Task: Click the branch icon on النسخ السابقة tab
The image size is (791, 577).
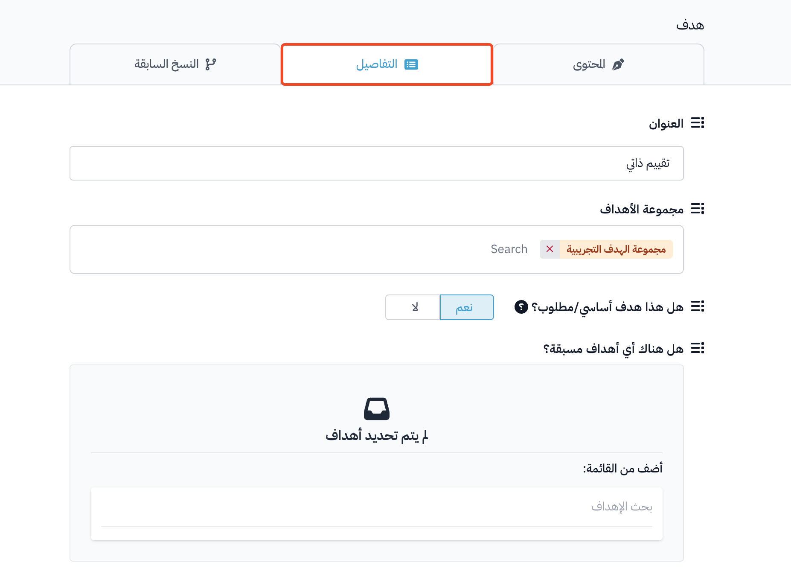Action: [x=210, y=64]
